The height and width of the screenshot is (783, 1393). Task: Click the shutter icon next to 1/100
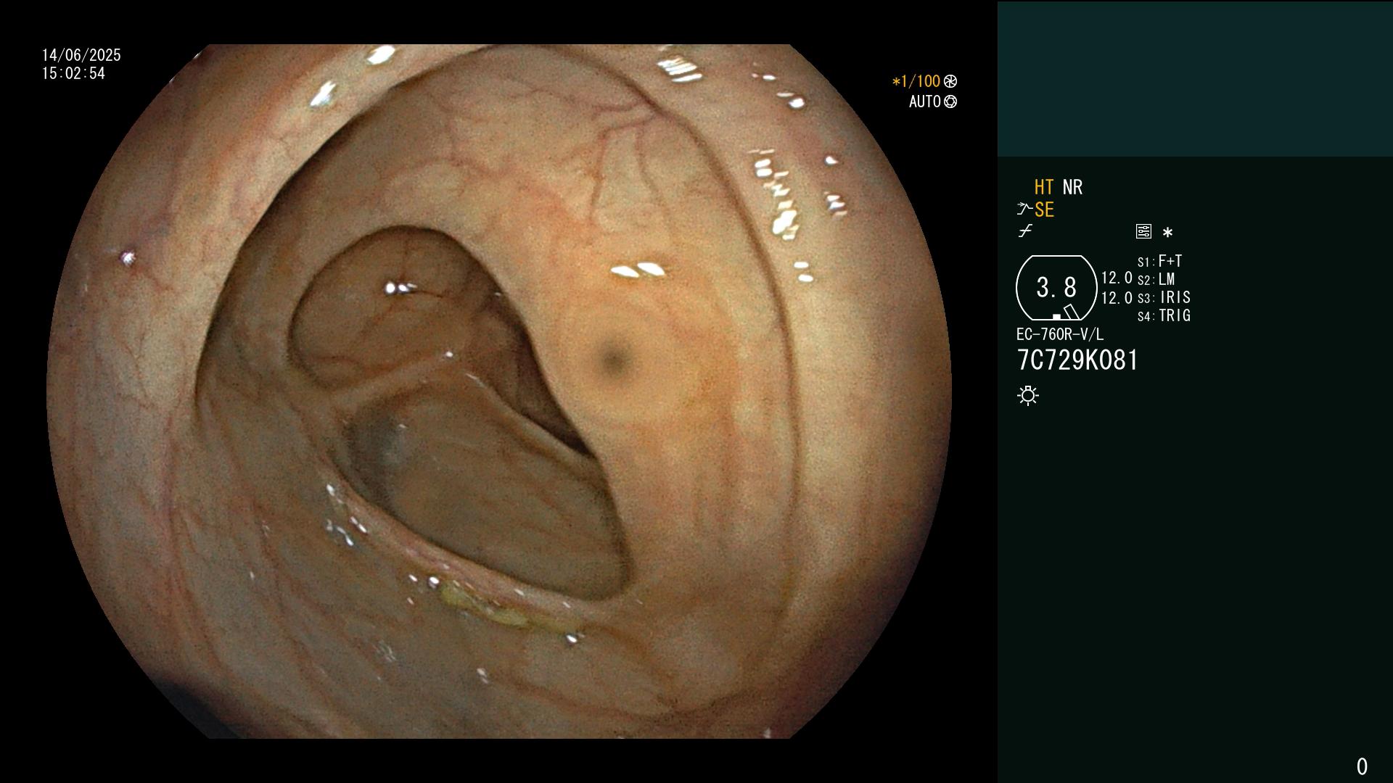950,81
